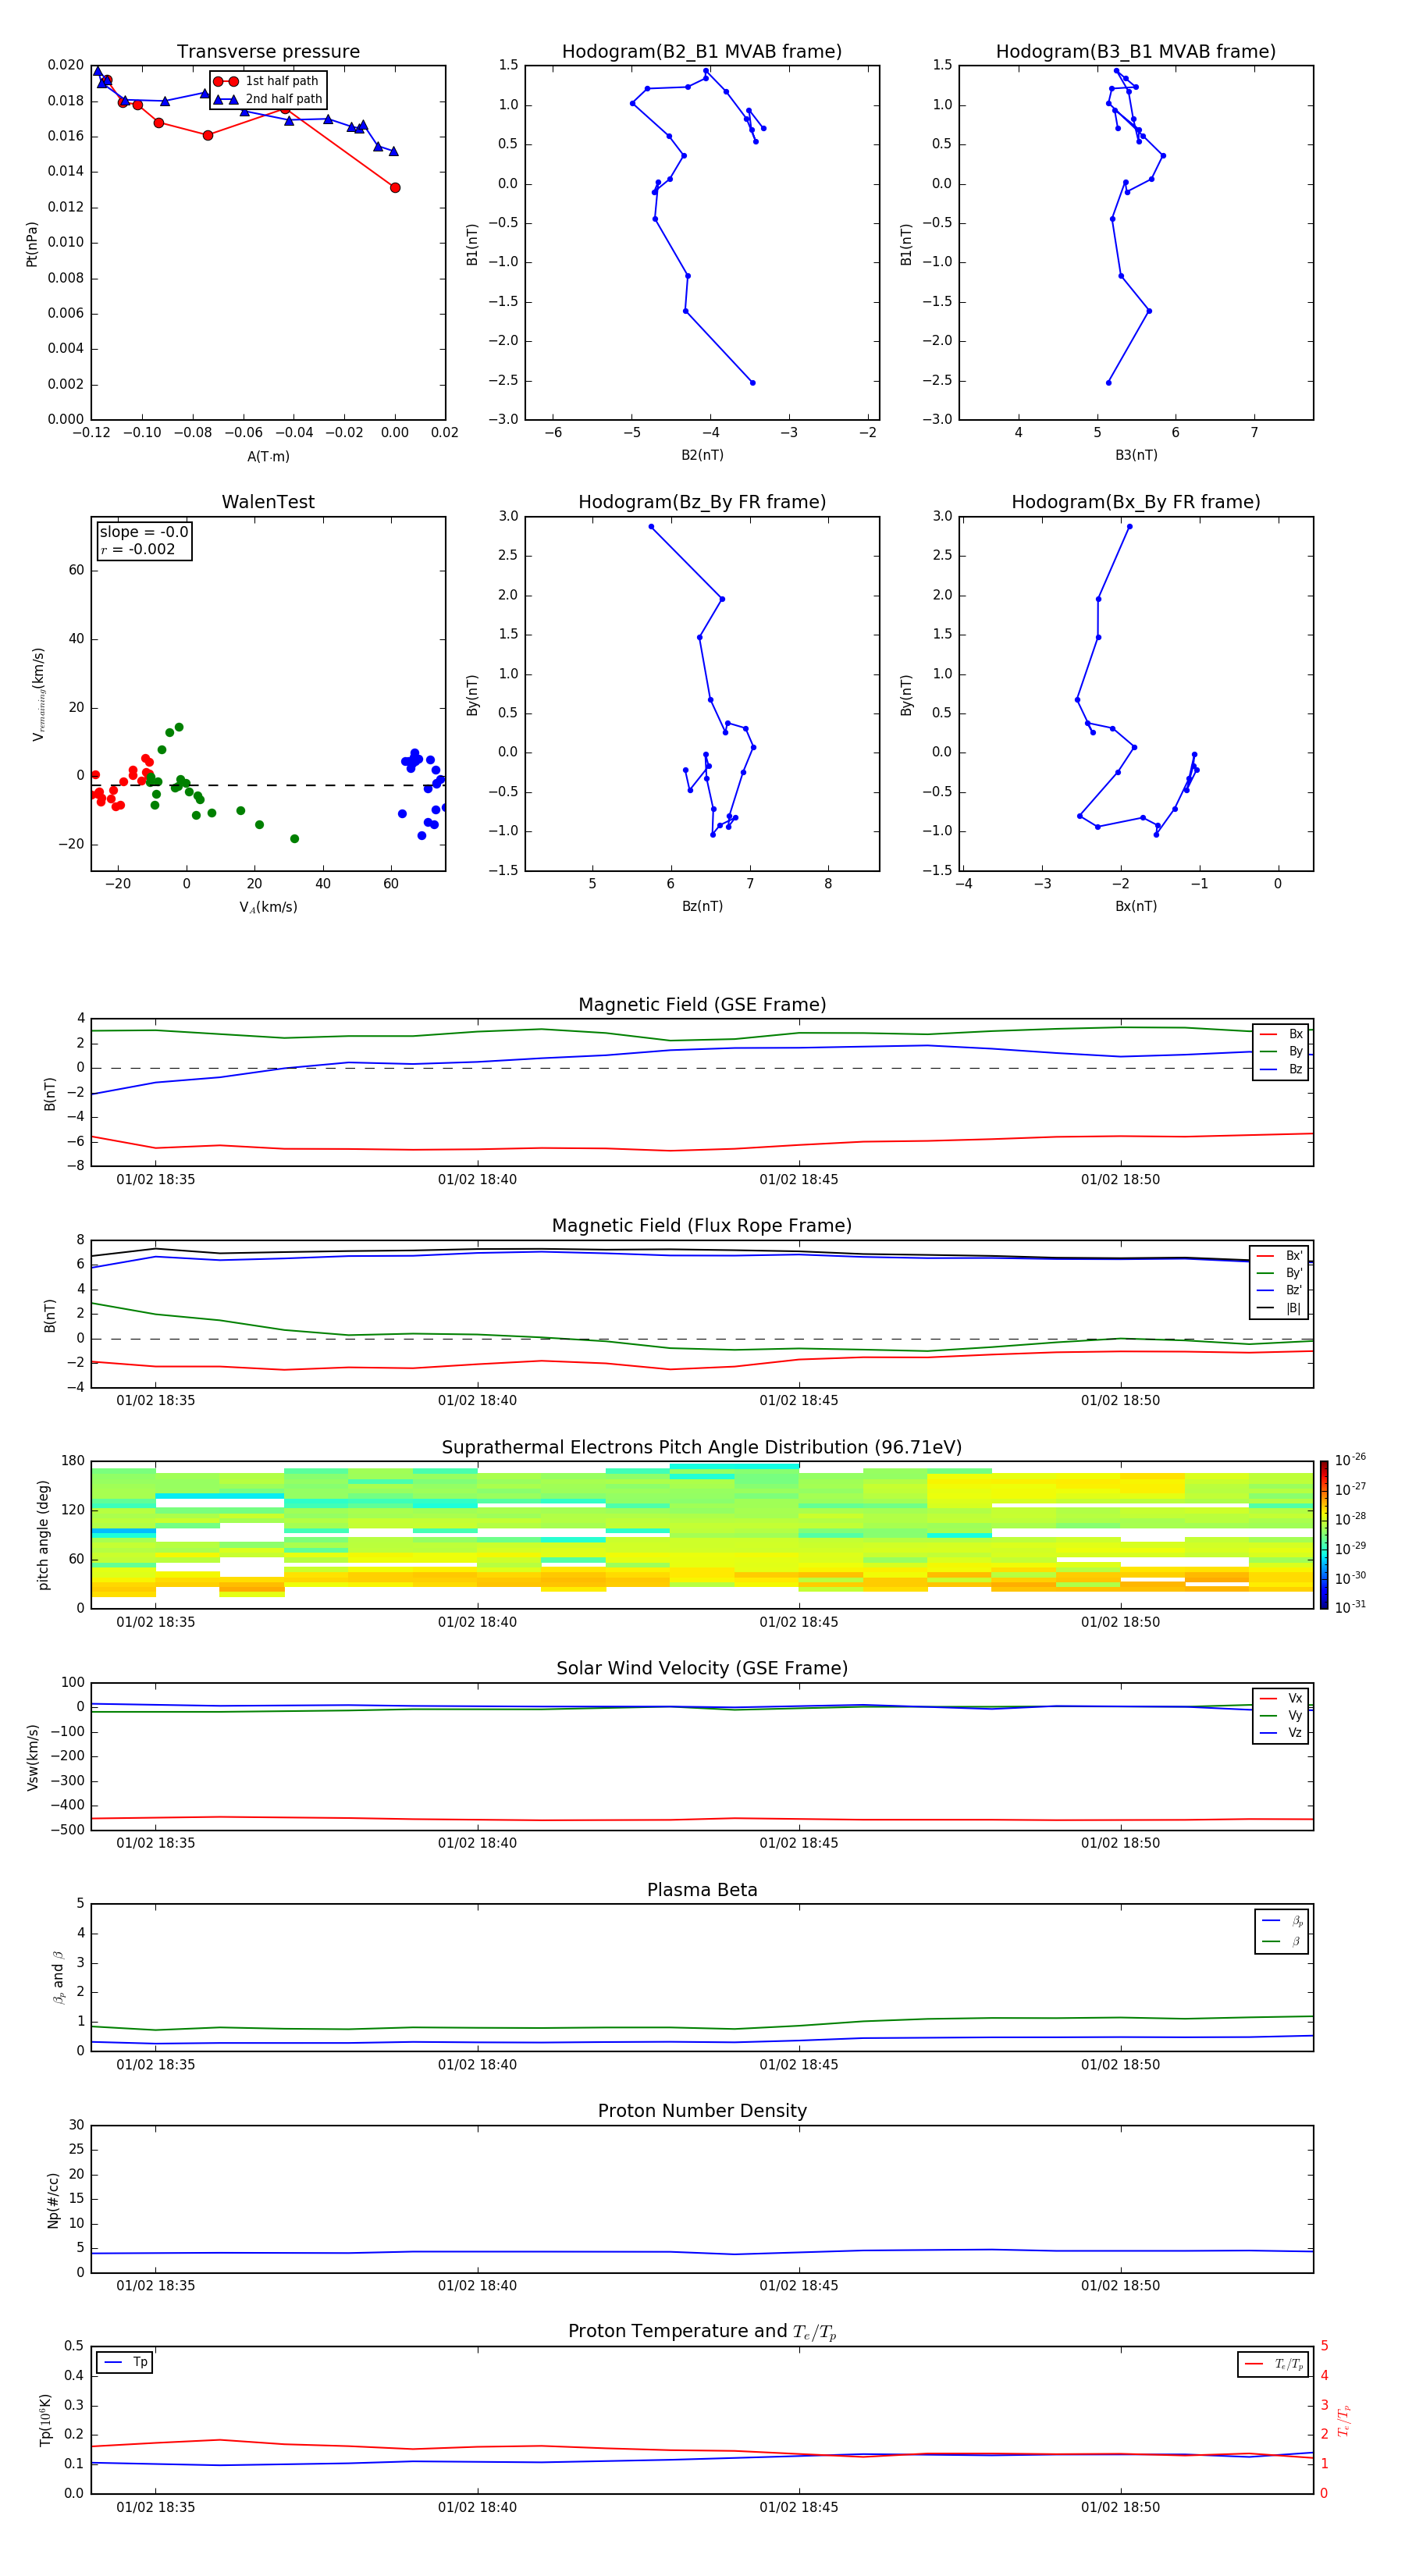This screenshot has width=1405, height=2576.
Task: Click '01/02 18:35' tick under Proton Temperature
Action: coord(156,2508)
